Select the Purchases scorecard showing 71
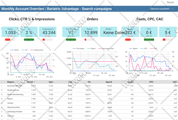This screenshot has width=178, height=120. [x=71, y=32]
